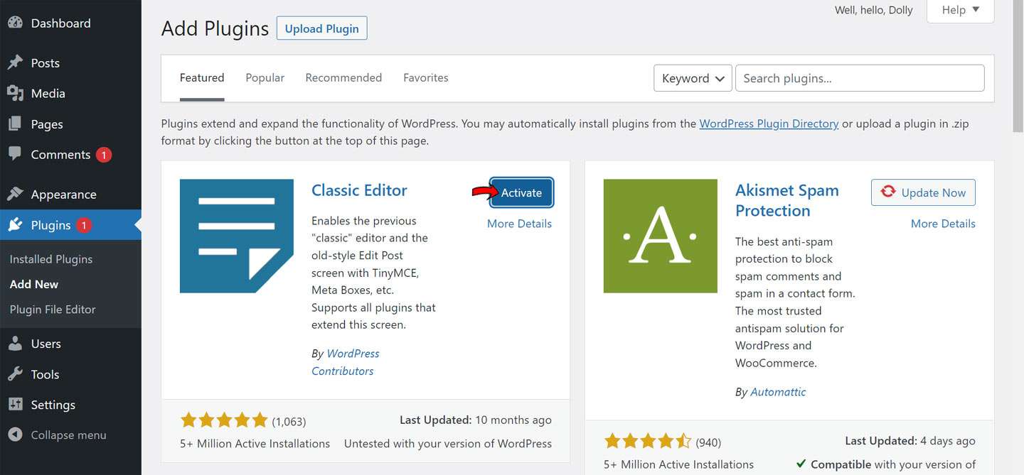Open the Dashboard menu item
1024x475 pixels.
point(61,23)
